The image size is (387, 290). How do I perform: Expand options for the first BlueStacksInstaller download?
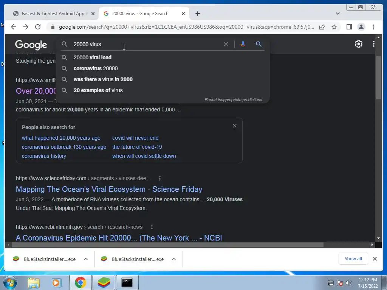(x=86, y=259)
